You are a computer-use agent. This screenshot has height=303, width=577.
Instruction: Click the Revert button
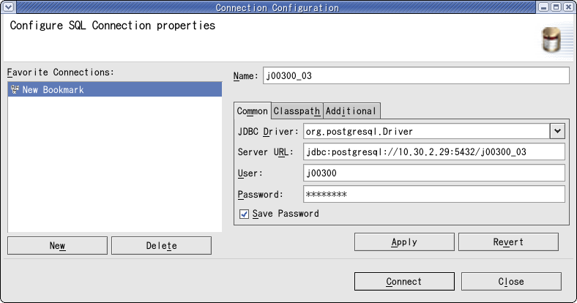508,242
